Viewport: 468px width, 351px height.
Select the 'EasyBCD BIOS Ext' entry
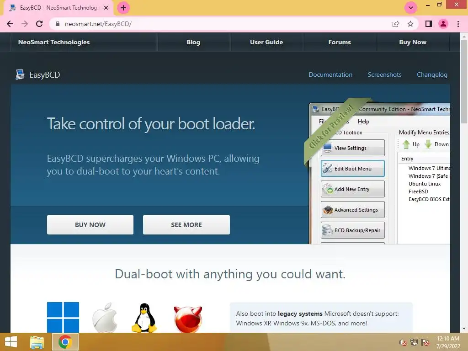[x=429, y=199]
